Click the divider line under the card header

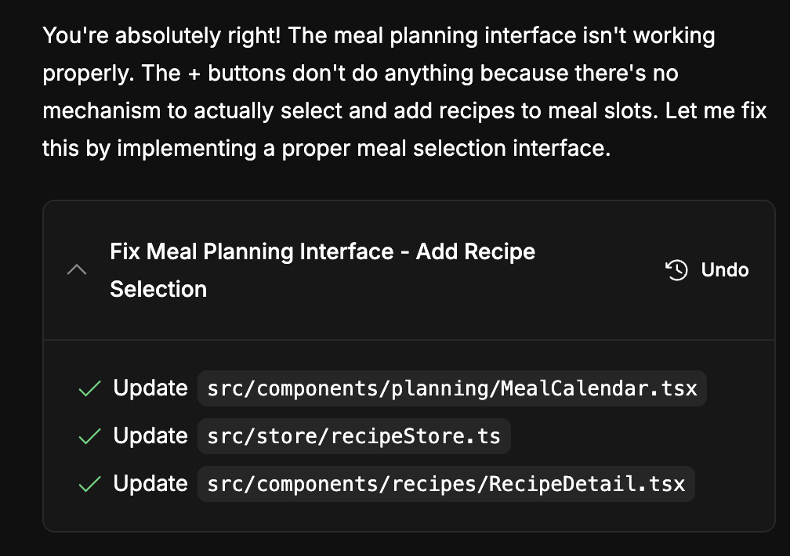click(408, 340)
